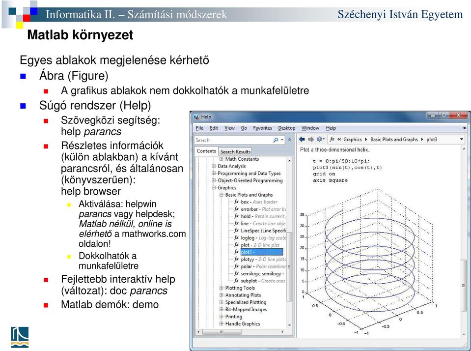
Task: Collapse Basic Plots and Graphs node
Action: coord(222,195)
